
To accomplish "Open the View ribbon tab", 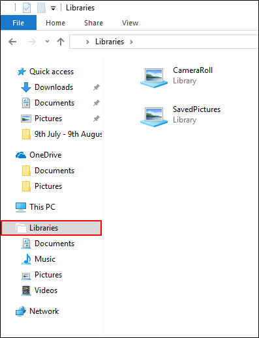I will tap(130, 23).
